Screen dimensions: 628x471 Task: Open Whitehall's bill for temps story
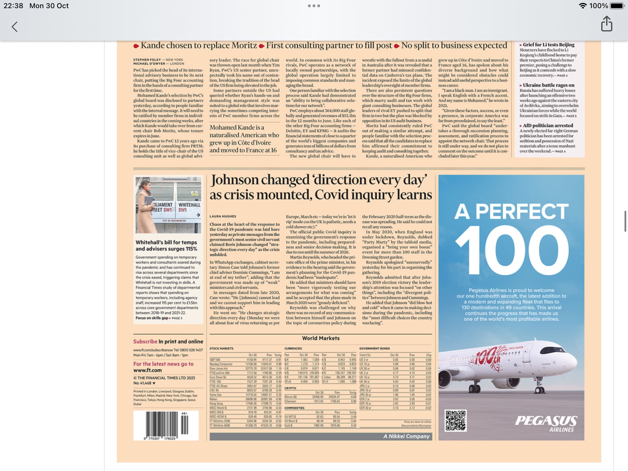pos(166,245)
